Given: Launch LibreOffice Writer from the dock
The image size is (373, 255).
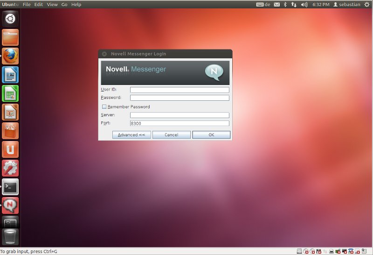Looking at the screenshot, I should point(10,75).
